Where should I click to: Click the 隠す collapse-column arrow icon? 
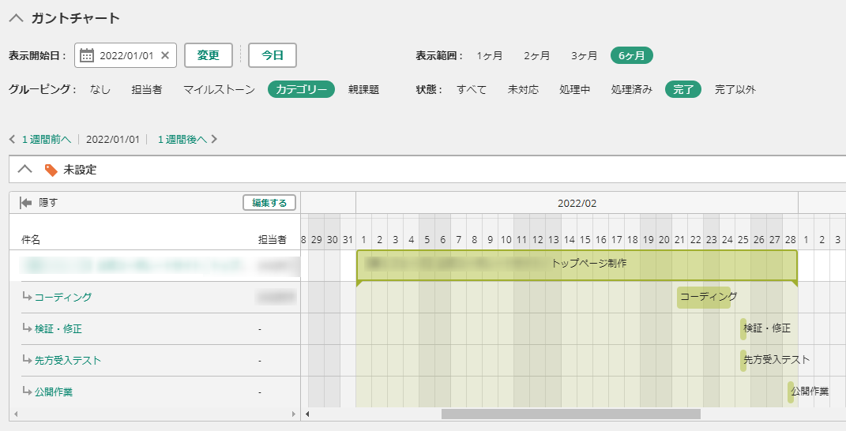25,203
